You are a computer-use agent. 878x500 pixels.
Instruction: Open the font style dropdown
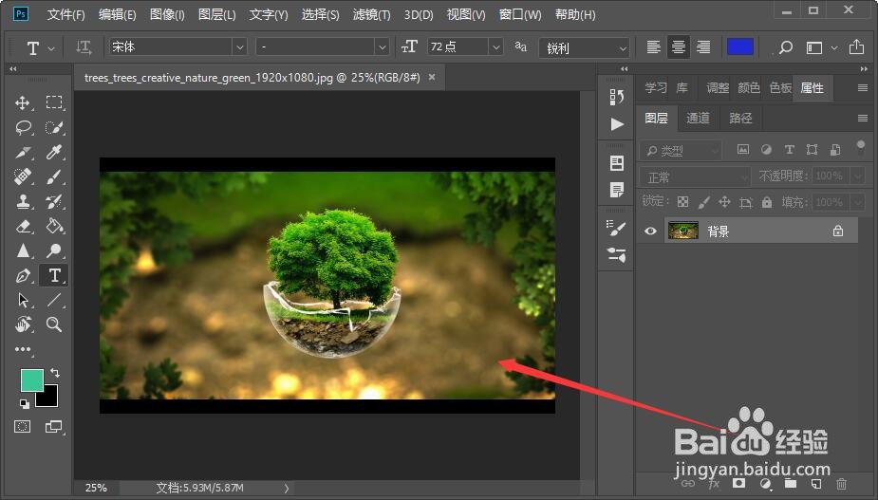[x=383, y=47]
